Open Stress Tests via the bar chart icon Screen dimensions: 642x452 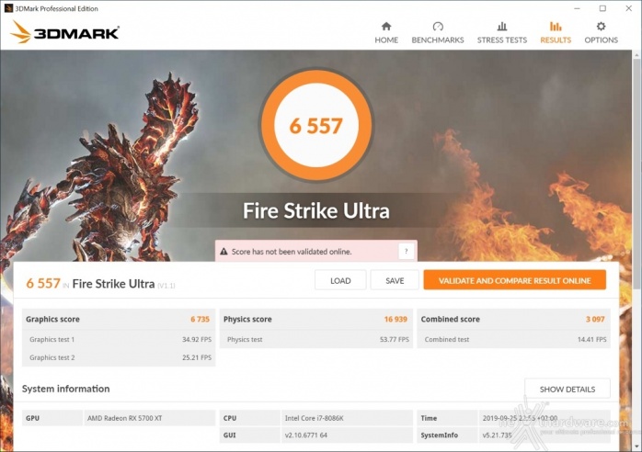pyautogui.click(x=502, y=27)
